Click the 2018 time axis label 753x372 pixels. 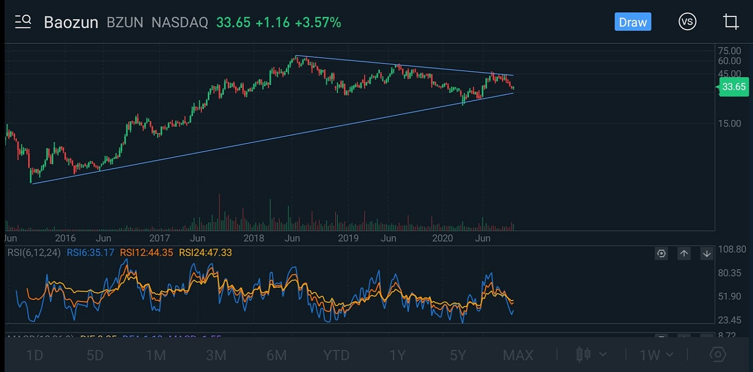254,238
